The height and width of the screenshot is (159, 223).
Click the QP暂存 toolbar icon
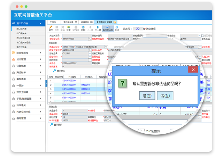pos(76,27)
